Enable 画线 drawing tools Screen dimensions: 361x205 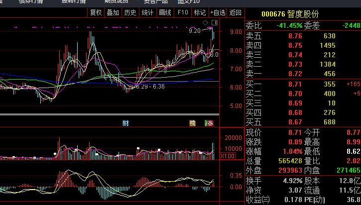click(x=165, y=12)
